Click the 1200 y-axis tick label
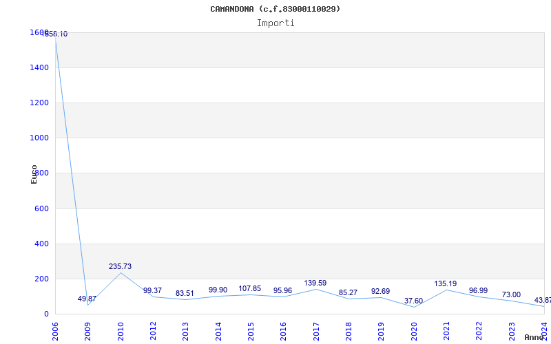Screen dimensions: 551x344 point(39,103)
